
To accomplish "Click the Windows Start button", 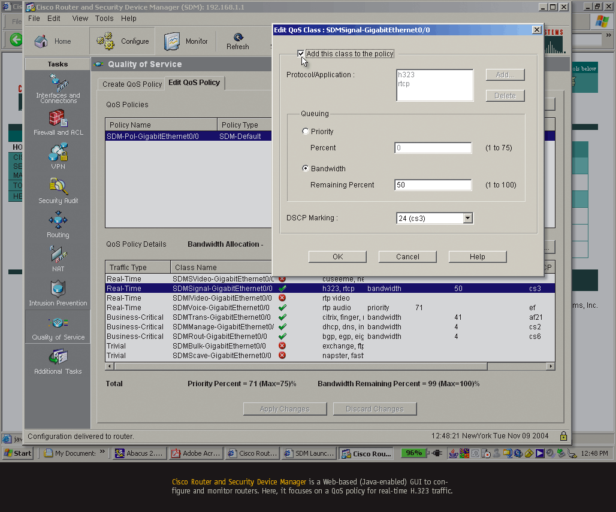I will click(x=18, y=453).
